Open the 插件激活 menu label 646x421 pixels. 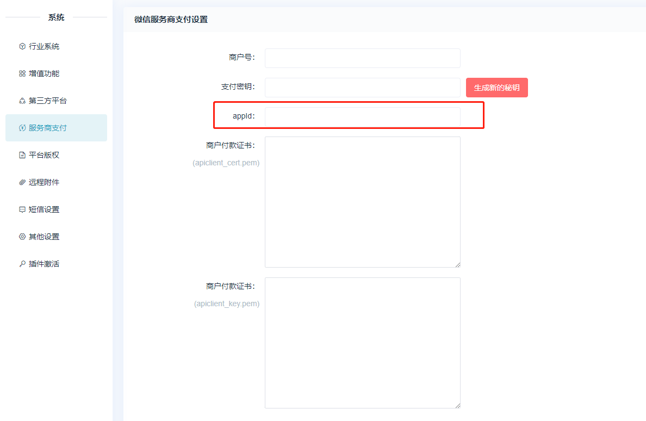point(44,264)
